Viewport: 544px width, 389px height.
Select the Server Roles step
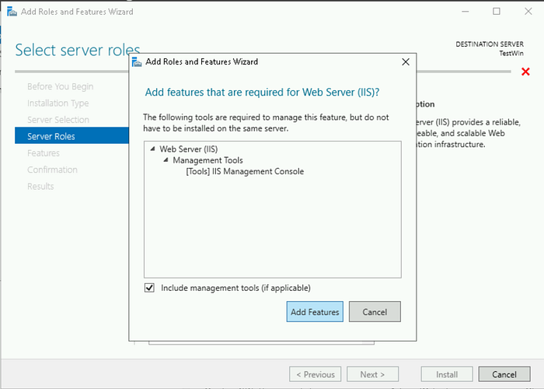(x=71, y=135)
